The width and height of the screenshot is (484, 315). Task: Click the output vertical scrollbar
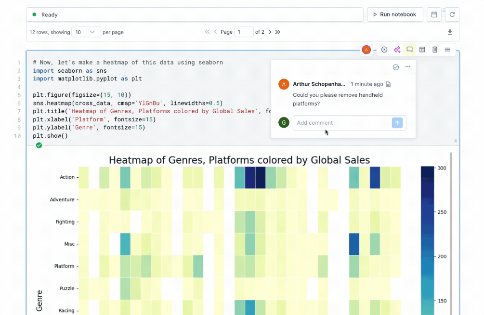click(451, 233)
